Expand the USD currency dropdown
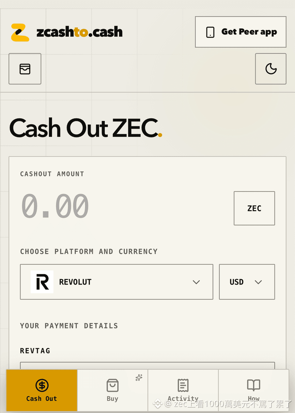Screen dimensions: 295x413 tap(247, 282)
